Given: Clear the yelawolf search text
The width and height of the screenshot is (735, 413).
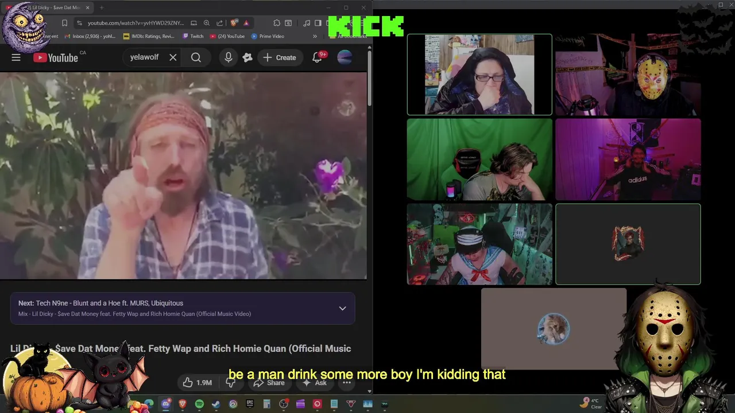Looking at the screenshot, I should [173, 57].
